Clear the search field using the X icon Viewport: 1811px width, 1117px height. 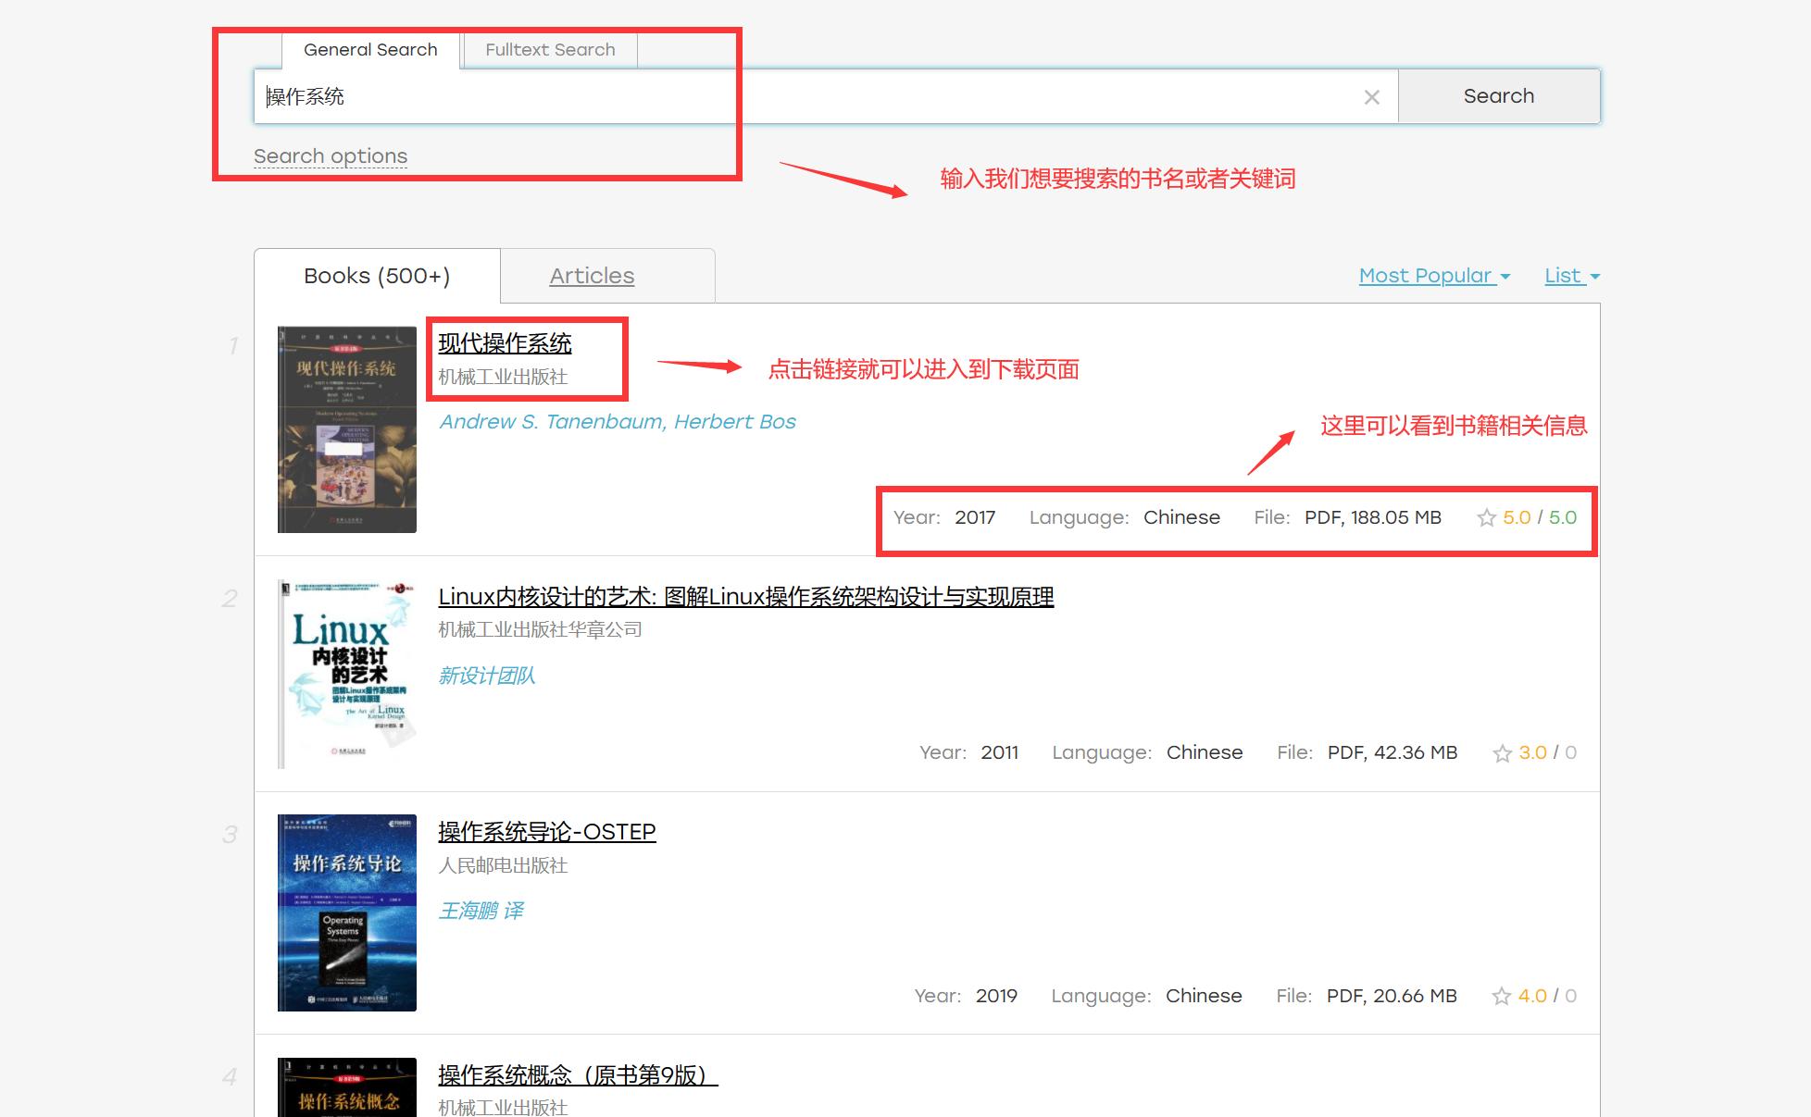pyautogui.click(x=1371, y=96)
